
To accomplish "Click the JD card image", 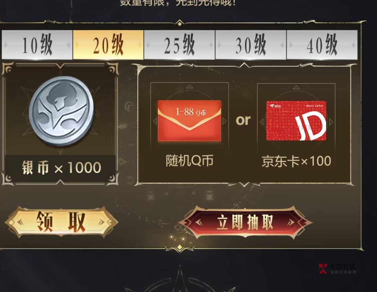I will 296,121.
